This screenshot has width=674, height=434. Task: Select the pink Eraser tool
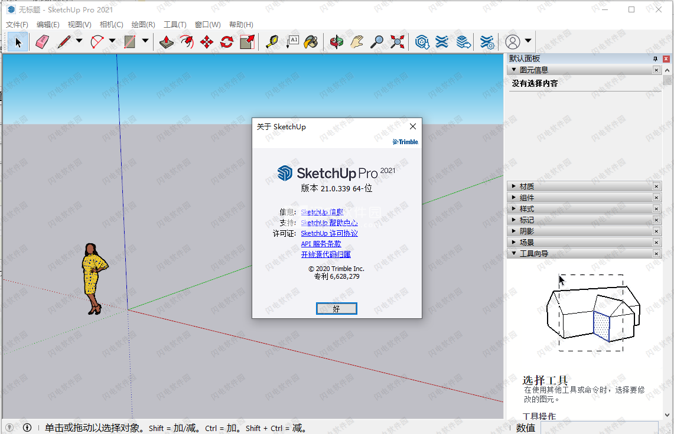pos(42,42)
